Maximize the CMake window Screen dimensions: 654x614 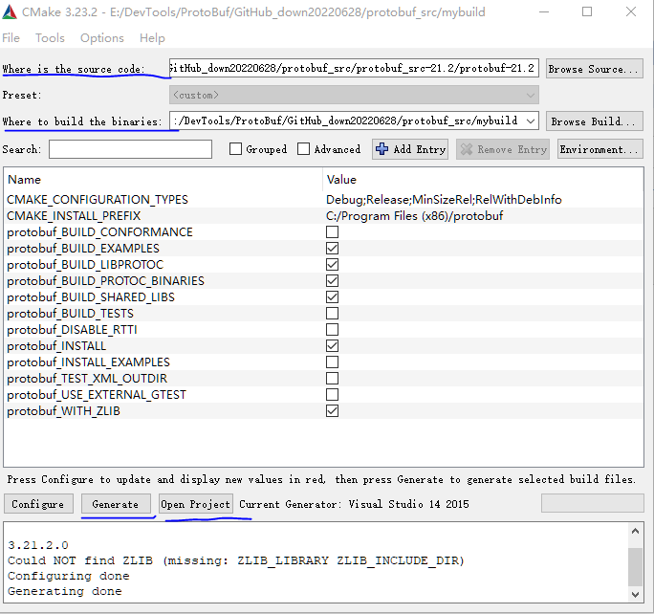587,11
